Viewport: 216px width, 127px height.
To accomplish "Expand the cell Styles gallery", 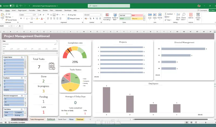I will (144, 19).
